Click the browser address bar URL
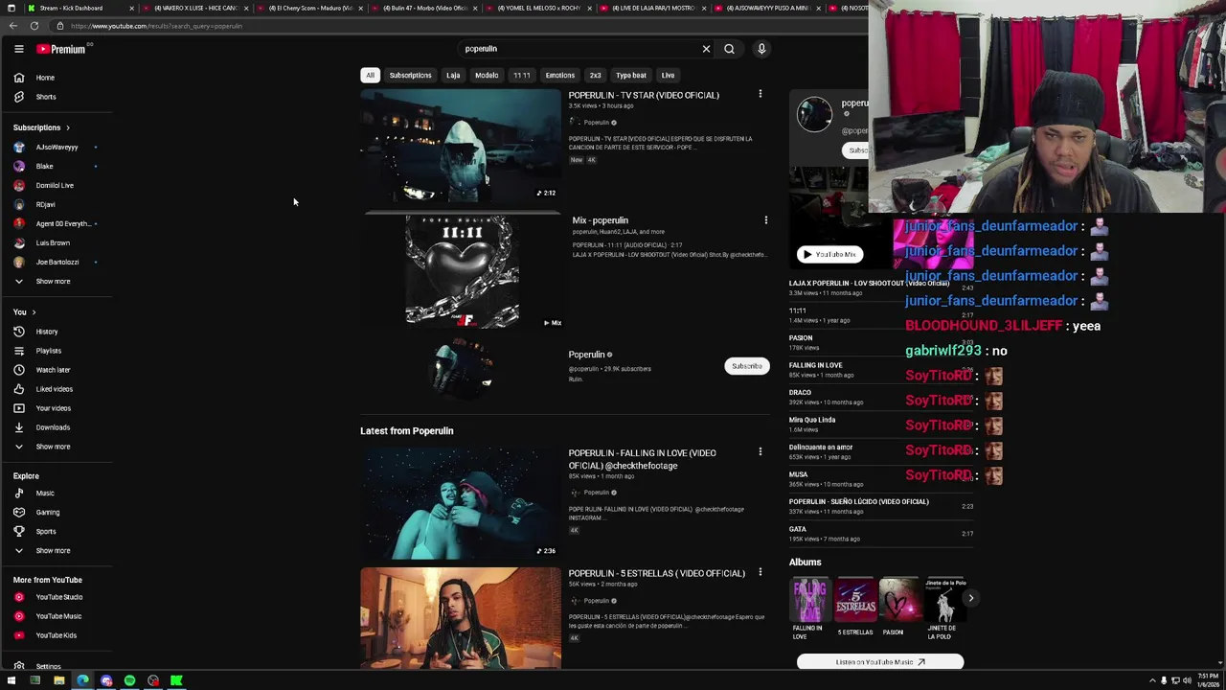Image resolution: width=1226 pixels, height=690 pixels. pos(157,26)
